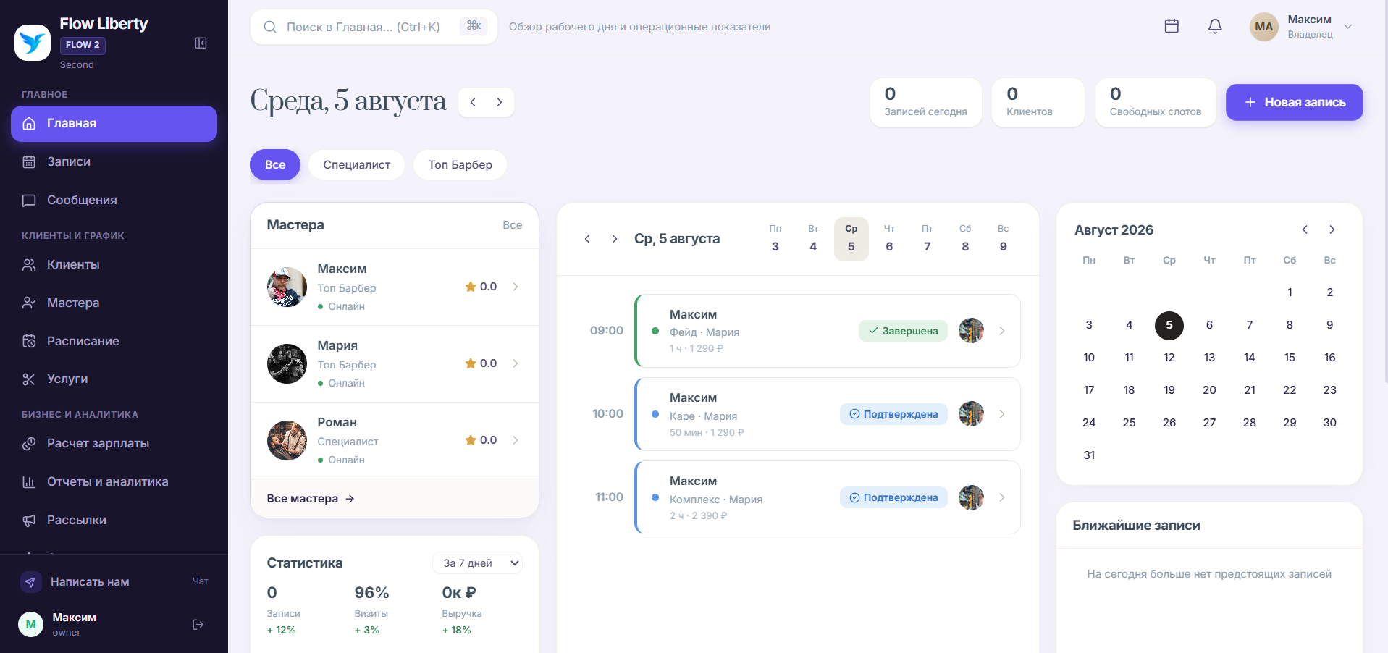
Task: Next day arrow beside Ср, 5 августа
Action: tap(614, 239)
